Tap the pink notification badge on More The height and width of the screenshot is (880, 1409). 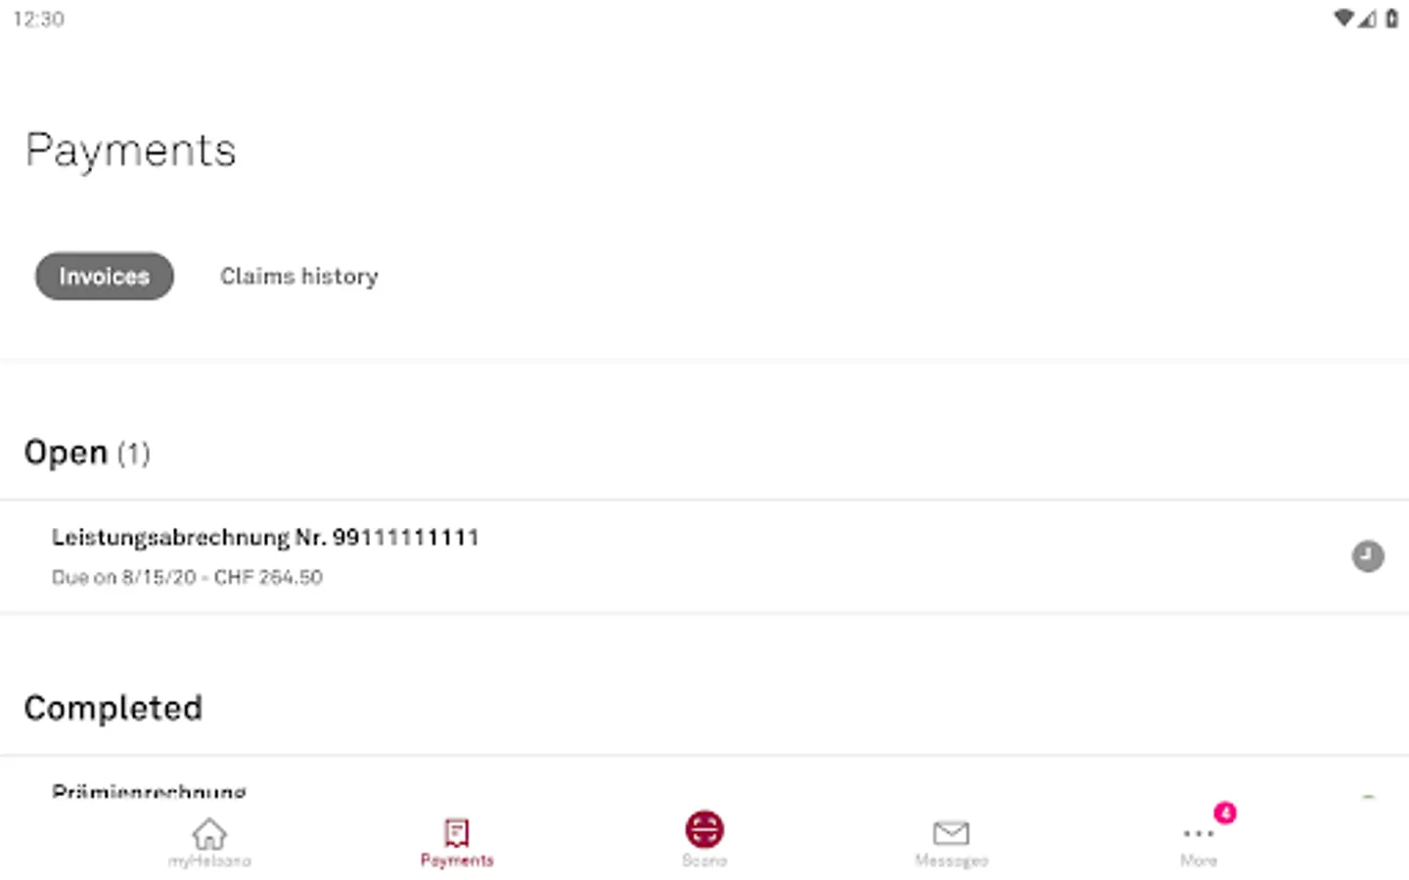coord(1225,813)
